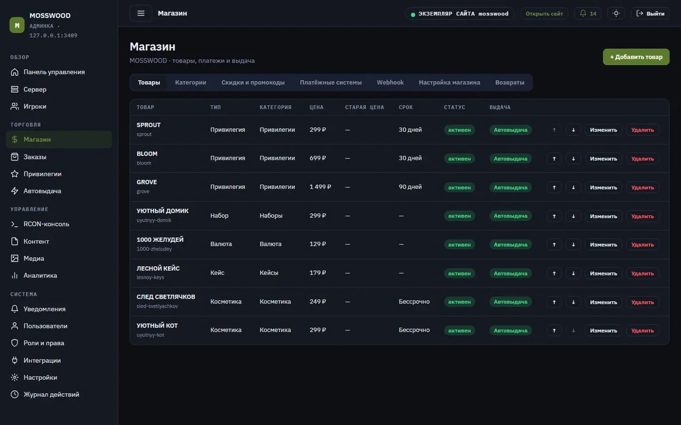The image size is (681, 425).
Task: Click the ЭКЗЕМПЛЯР САЙТА mosswood badge
Action: tap(460, 14)
